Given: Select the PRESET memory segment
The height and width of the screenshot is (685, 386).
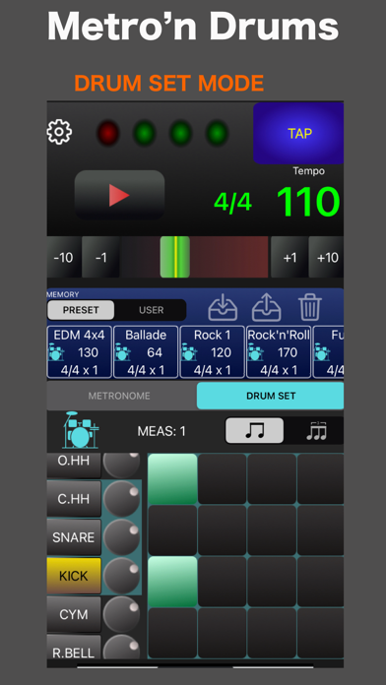Looking at the screenshot, I should point(81,310).
